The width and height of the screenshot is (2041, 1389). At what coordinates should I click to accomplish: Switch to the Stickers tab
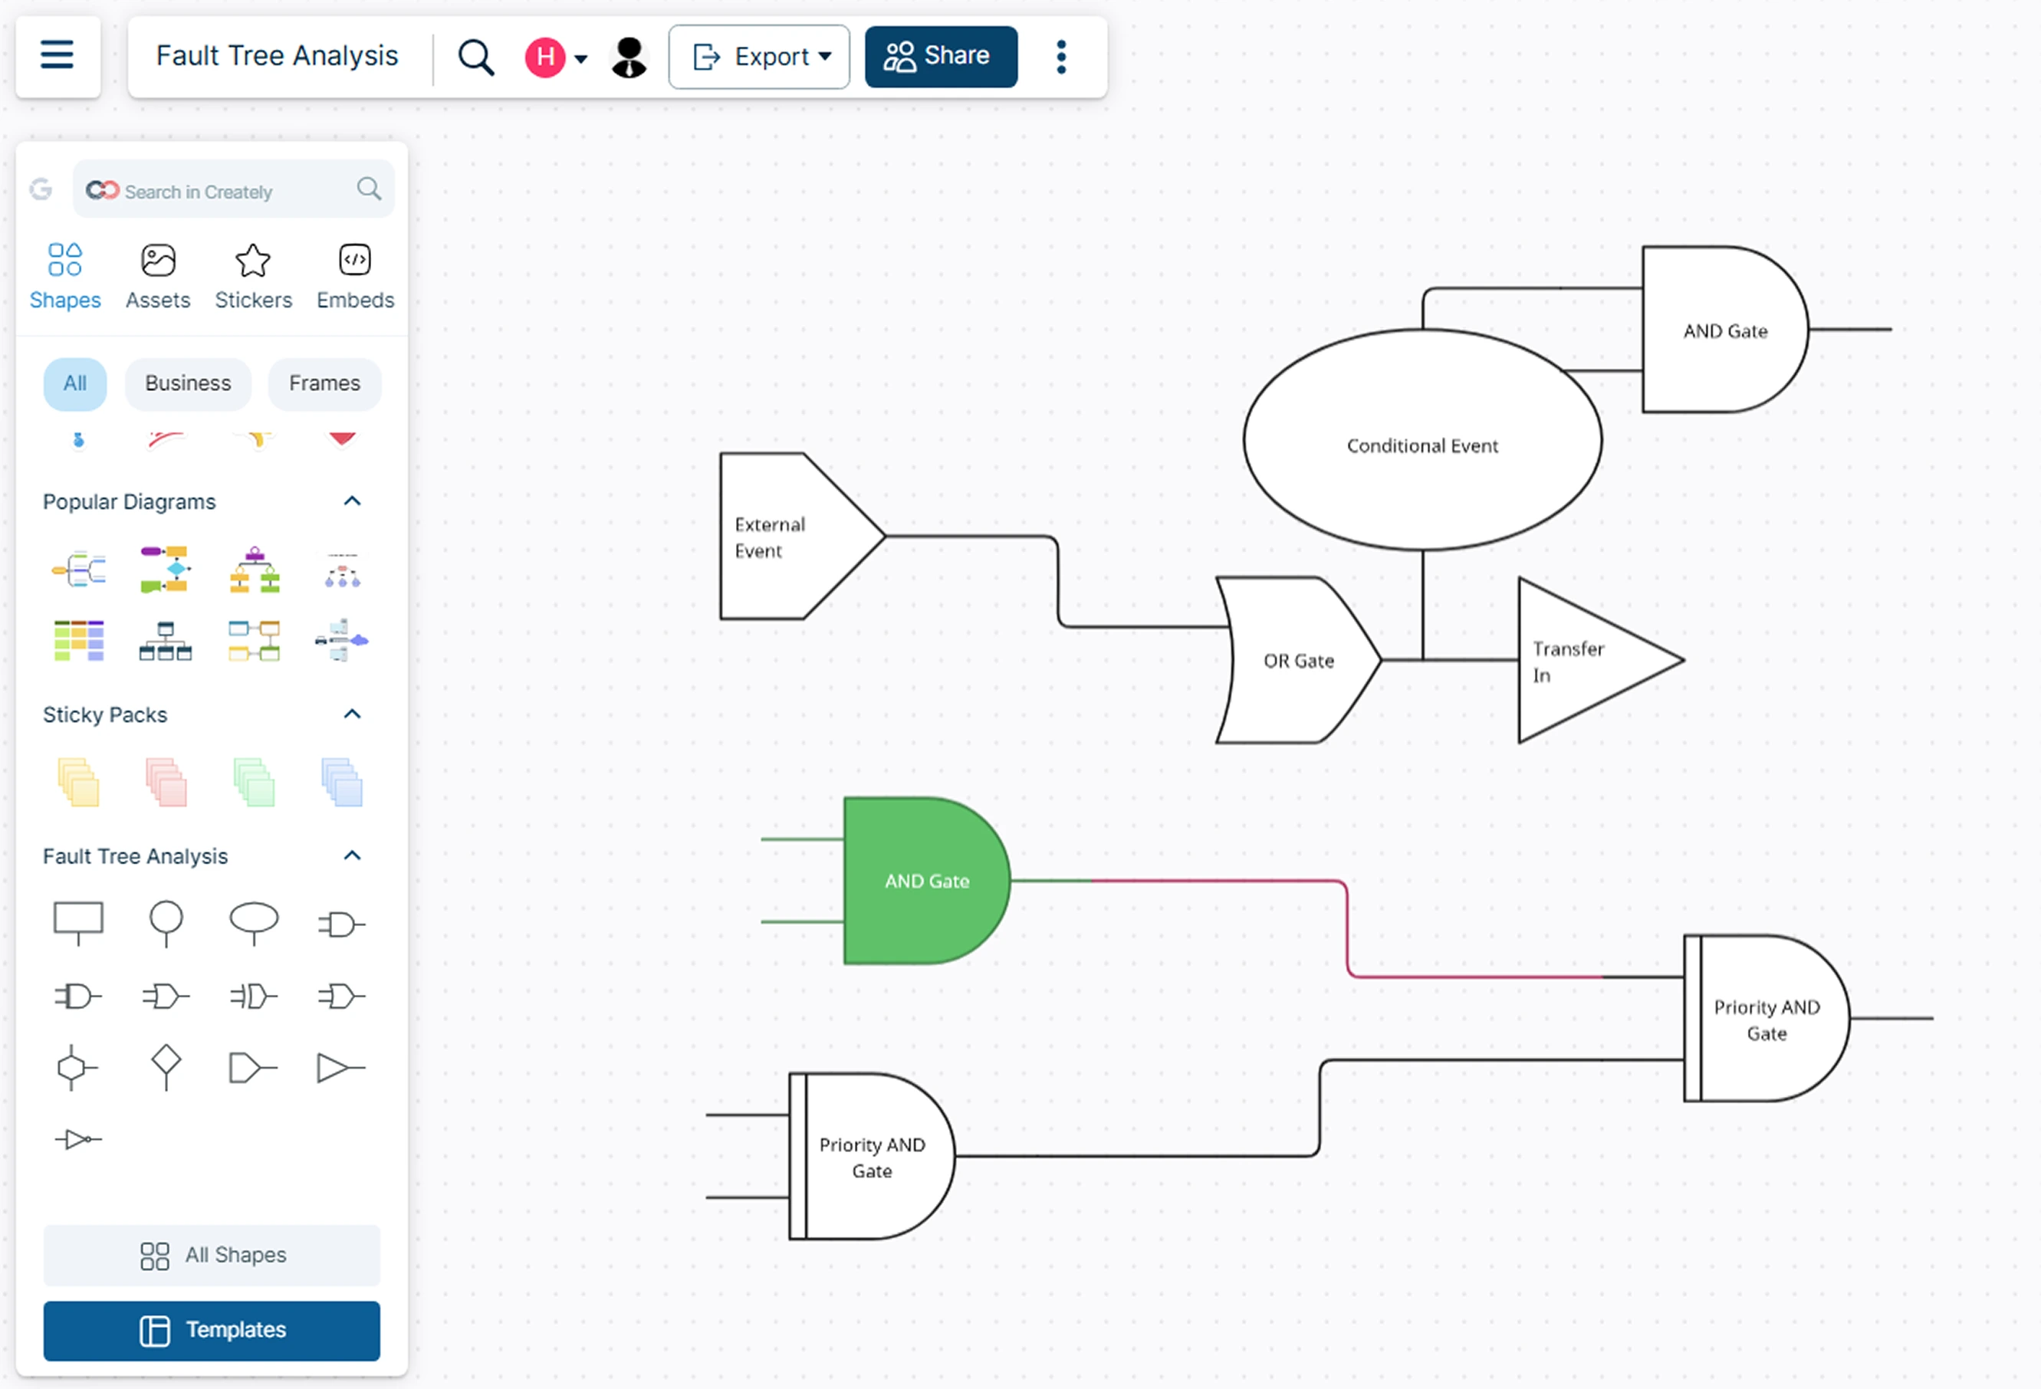coord(253,277)
